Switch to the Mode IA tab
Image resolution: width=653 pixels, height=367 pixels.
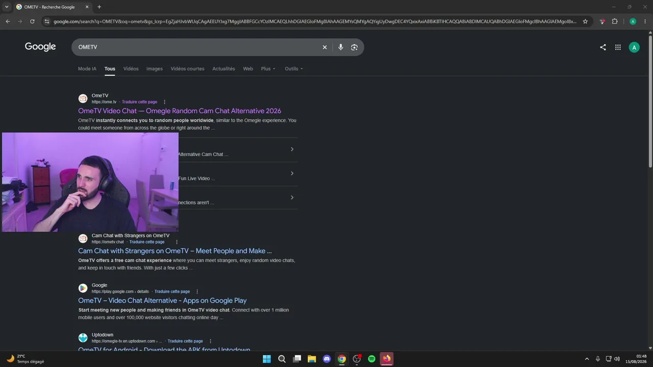87,69
